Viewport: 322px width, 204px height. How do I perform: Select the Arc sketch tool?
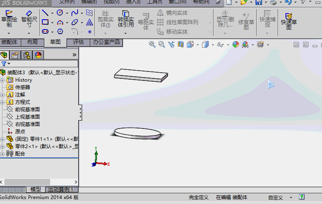tap(60, 22)
